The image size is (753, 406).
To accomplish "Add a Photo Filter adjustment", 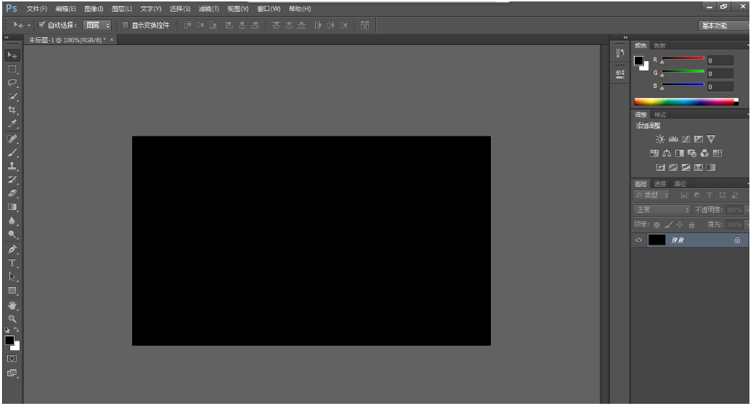I will 692,153.
